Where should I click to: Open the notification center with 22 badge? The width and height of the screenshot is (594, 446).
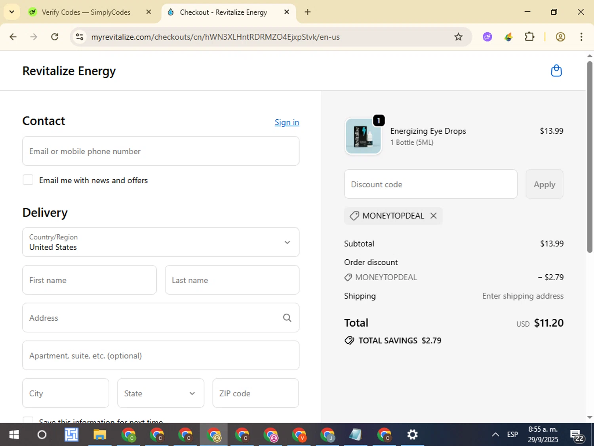pyautogui.click(x=577, y=435)
